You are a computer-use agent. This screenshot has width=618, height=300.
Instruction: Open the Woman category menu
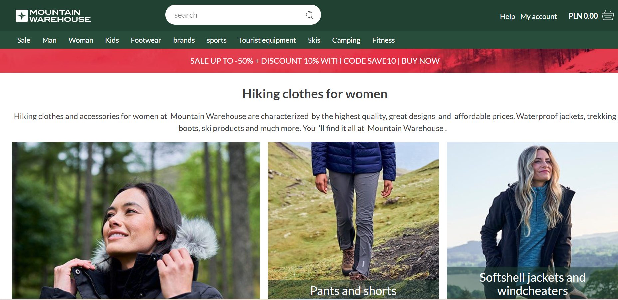[81, 40]
